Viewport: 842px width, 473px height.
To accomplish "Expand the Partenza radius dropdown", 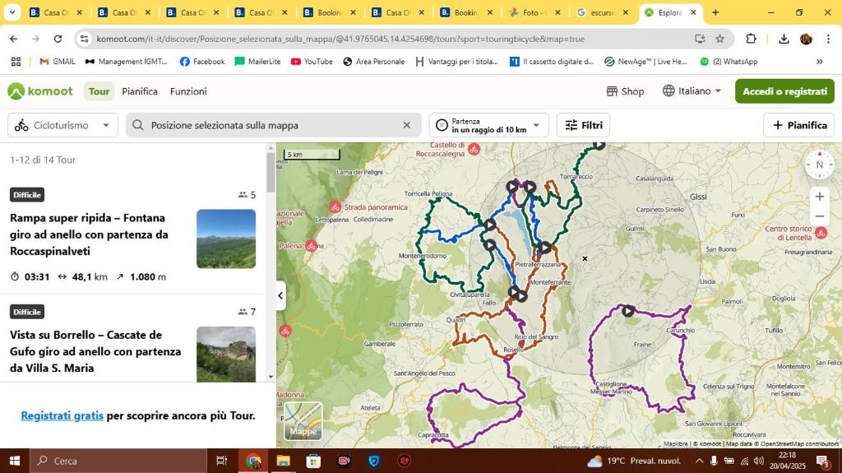I will [x=488, y=125].
